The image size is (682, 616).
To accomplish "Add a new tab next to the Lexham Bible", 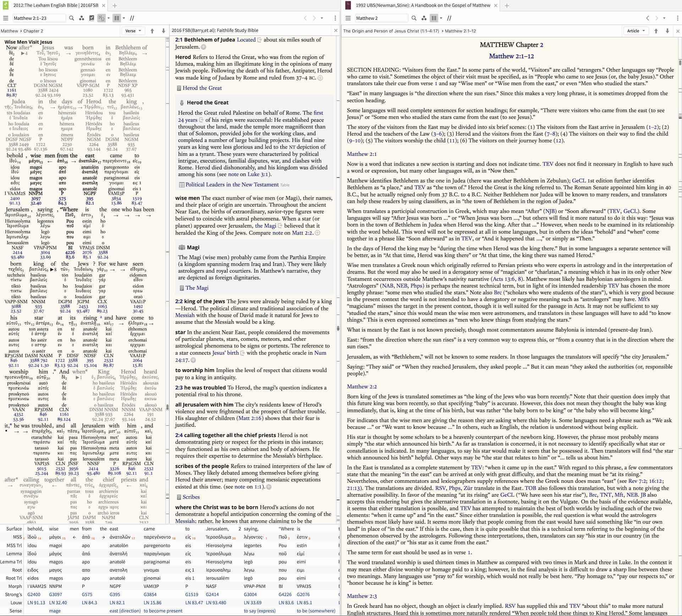I will pyautogui.click(x=115, y=5).
